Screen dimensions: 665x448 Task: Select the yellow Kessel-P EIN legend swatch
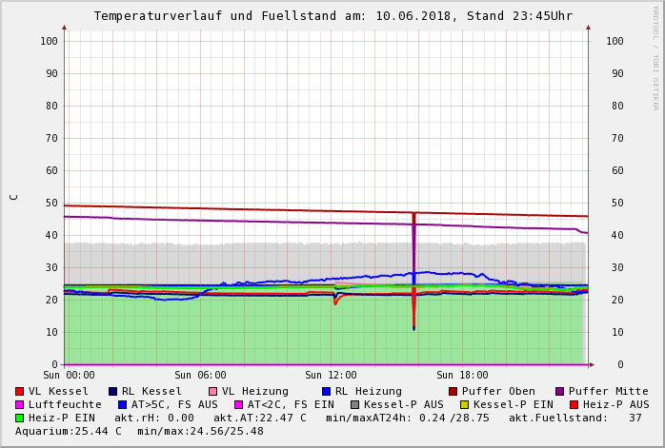[464, 405]
